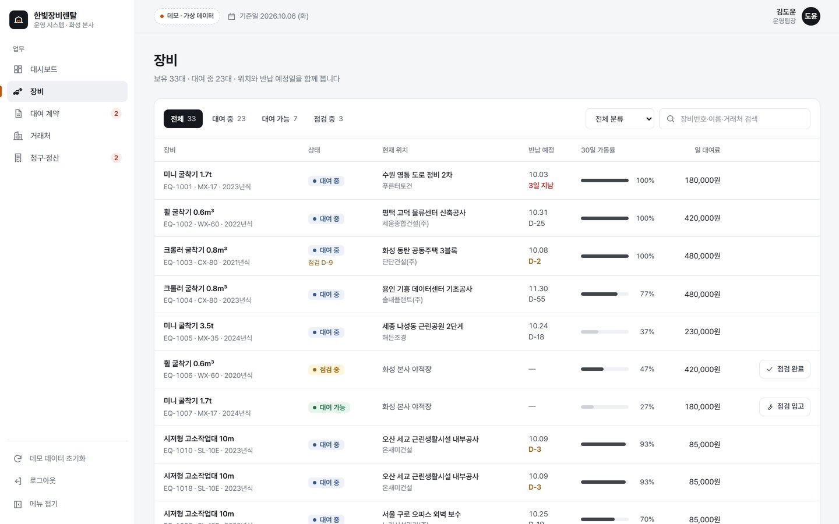This screenshot has height=524, width=839.
Task: Click the 점검 완료 button for EQ-1006
Action: 785,369
